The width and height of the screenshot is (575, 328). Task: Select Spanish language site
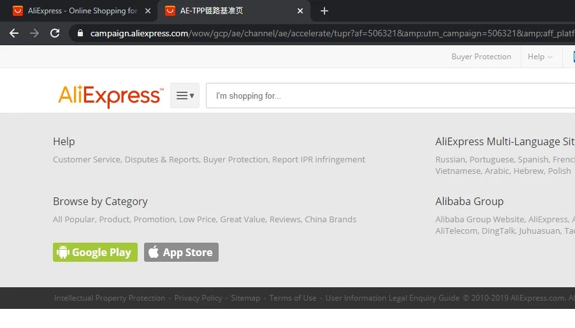coord(534,159)
